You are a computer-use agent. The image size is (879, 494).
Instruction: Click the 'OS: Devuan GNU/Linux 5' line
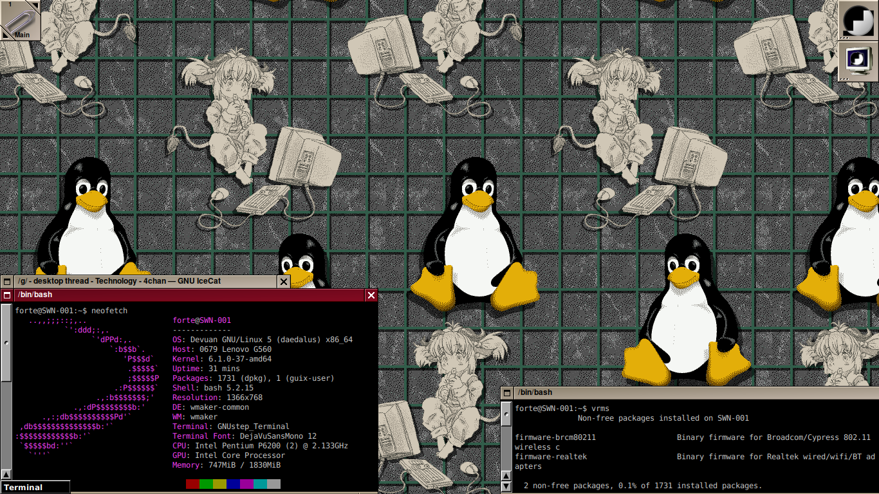(x=263, y=340)
